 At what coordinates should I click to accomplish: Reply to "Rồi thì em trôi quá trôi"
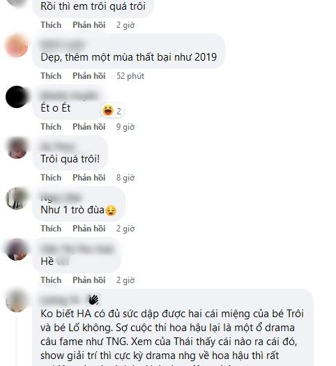click(x=89, y=25)
